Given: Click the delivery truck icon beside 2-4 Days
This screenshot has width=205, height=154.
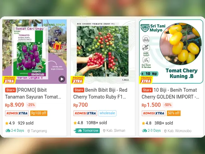Looking at the screenshot, I should 8,131.
